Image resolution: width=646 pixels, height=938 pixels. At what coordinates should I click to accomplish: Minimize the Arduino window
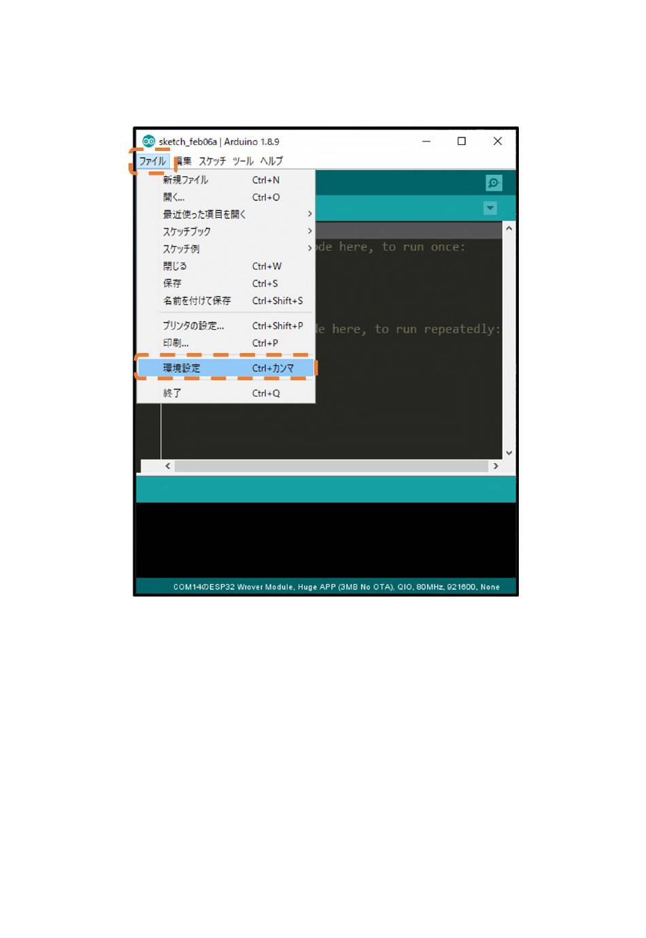(426, 141)
